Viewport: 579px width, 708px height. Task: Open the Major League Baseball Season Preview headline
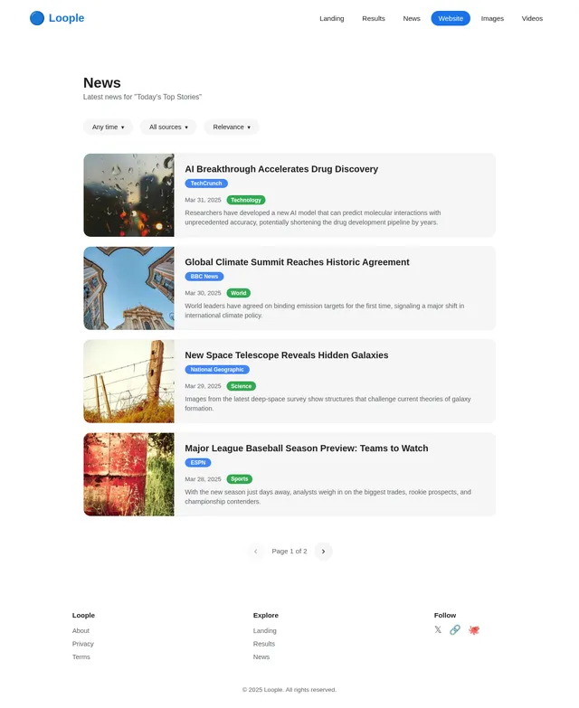tap(306, 448)
